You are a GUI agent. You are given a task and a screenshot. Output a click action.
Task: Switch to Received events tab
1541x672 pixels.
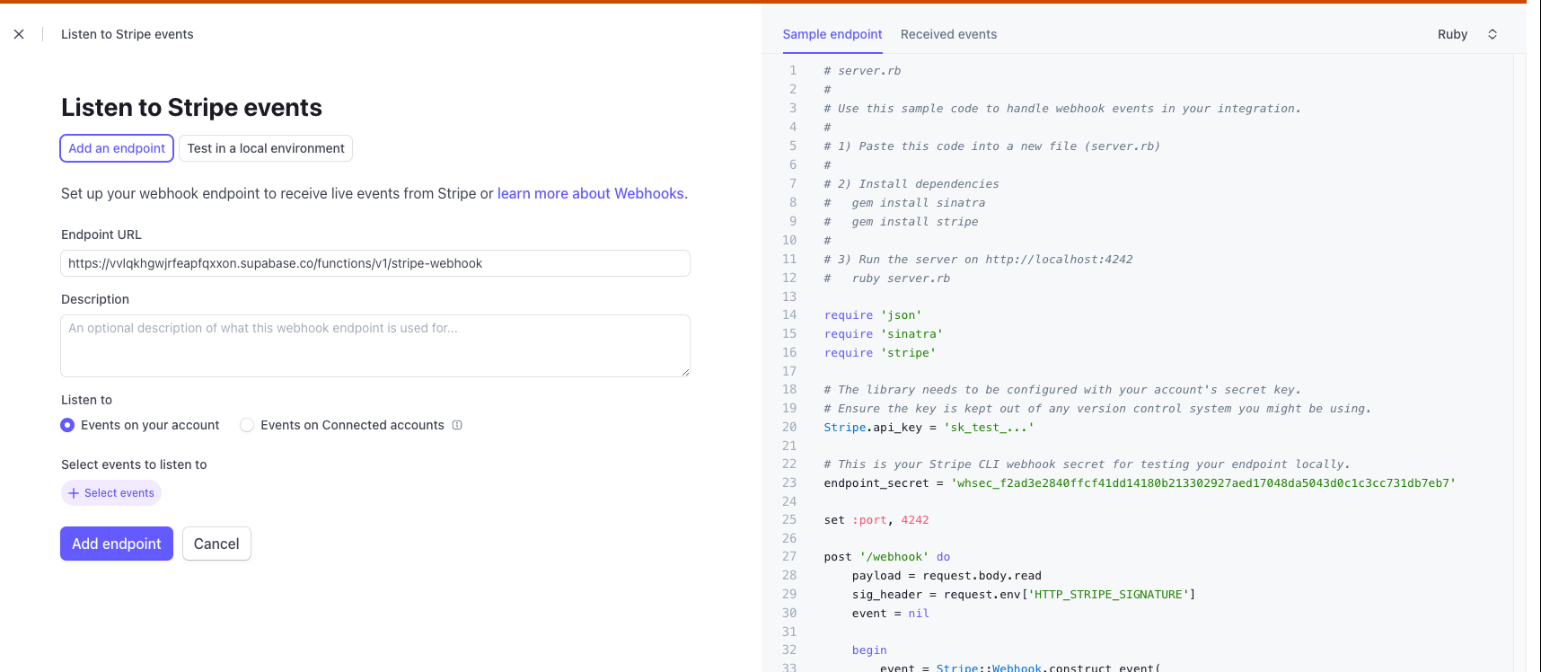(x=948, y=34)
